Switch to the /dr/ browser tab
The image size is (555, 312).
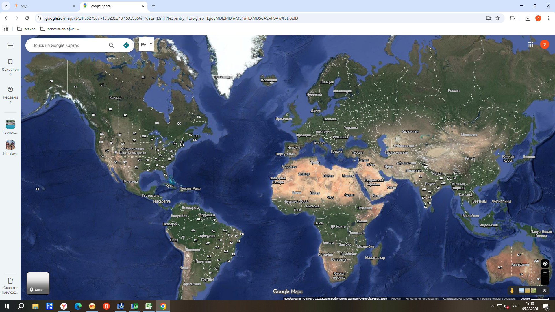click(x=43, y=6)
